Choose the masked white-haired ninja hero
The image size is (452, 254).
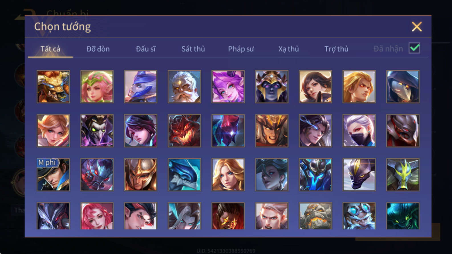pyautogui.click(x=359, y=131)
